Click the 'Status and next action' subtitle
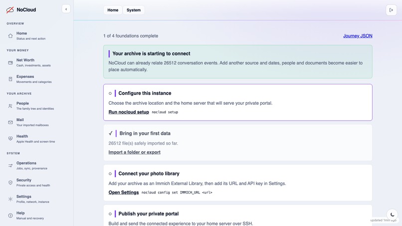Screen dimensions: 402x226 (31, 39)
